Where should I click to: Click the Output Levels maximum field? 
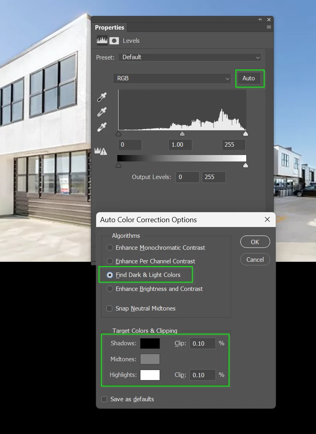[213, 177]
